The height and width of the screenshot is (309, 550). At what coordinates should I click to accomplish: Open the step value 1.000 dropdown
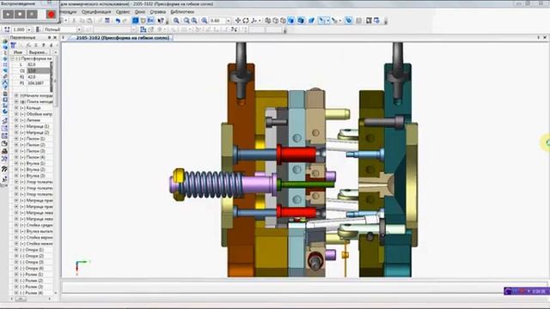coord(29,30)
